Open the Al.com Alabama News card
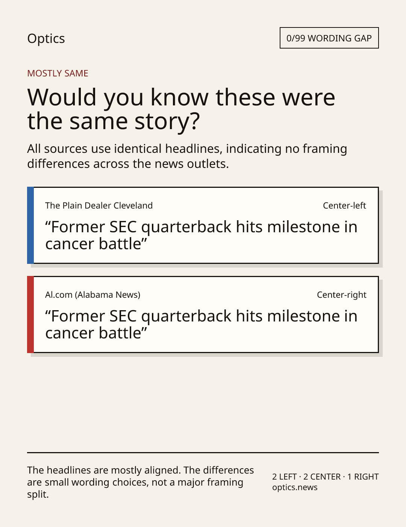This screenshot has width=406, height=527. pyautogui.click(x=203, y=314)
